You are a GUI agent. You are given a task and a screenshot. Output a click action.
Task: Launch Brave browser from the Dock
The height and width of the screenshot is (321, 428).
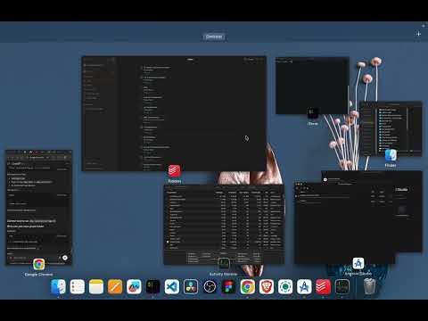click(x=267, y=287)
